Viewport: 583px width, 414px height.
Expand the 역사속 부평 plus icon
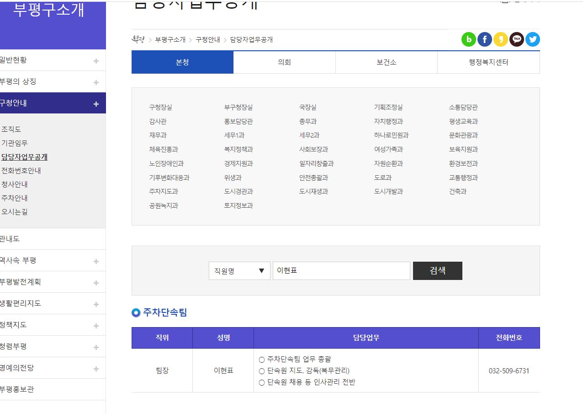[x=96, y=261]
